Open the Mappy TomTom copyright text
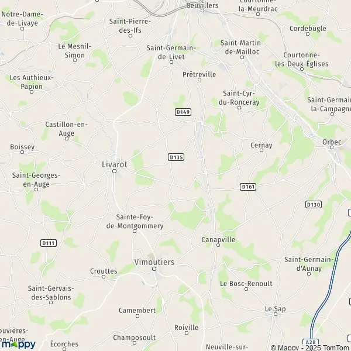 (311, 347)
